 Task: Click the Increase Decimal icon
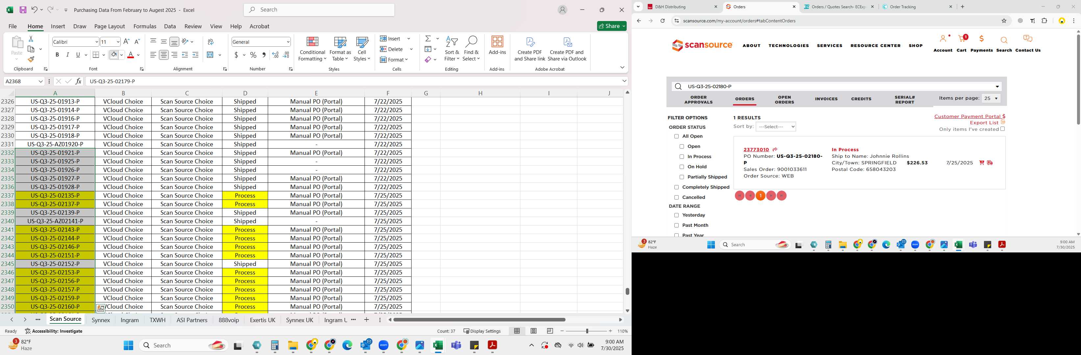[275, 55]
